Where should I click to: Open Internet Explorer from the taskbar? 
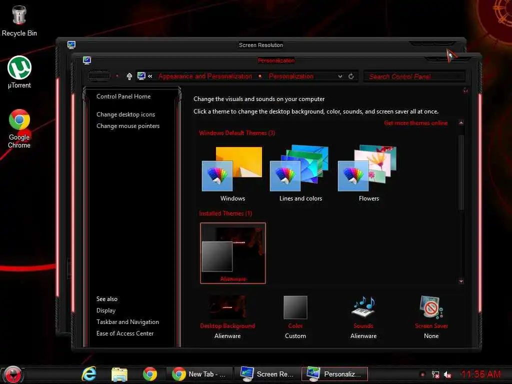pyautogui.click(x=89, y=374)
